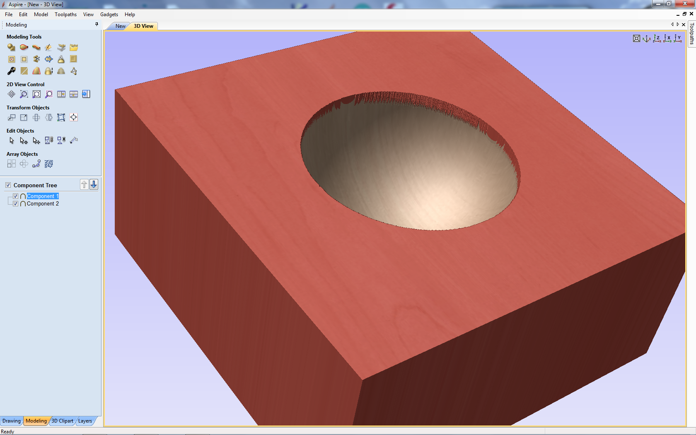Open the Toolpaths menu
The width and height of the screenshot is (696, 435).
pos(65,15)
